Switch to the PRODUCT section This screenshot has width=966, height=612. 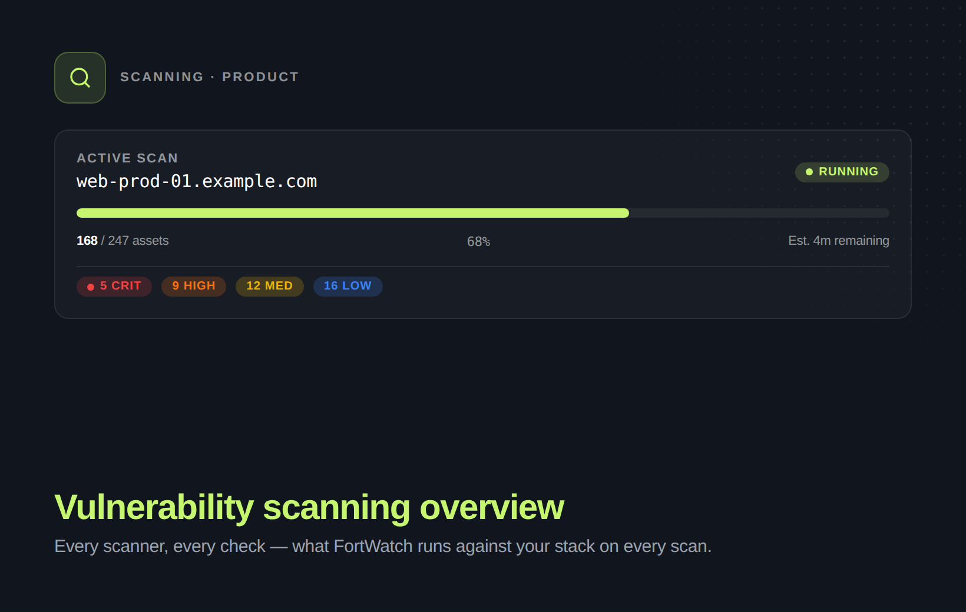[x=260, y=76]
